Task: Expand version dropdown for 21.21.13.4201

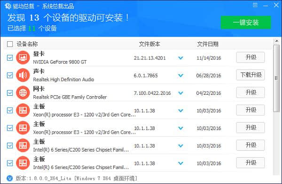Action: tap(180, 58)
